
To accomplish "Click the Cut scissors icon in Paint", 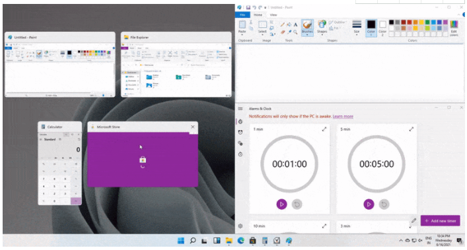I will click(x=251, y=22).
